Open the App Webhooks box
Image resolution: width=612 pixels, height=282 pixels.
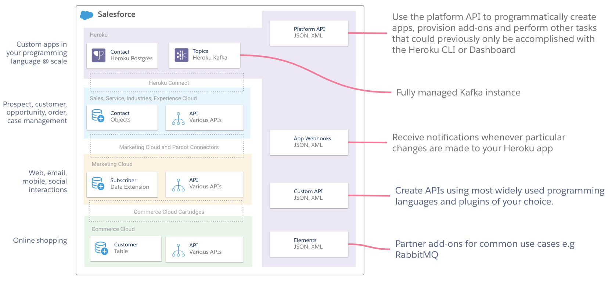pyautogui.click(x=309, y=142)
